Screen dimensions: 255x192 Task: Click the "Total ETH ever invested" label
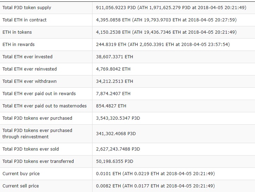click(27, 57)
